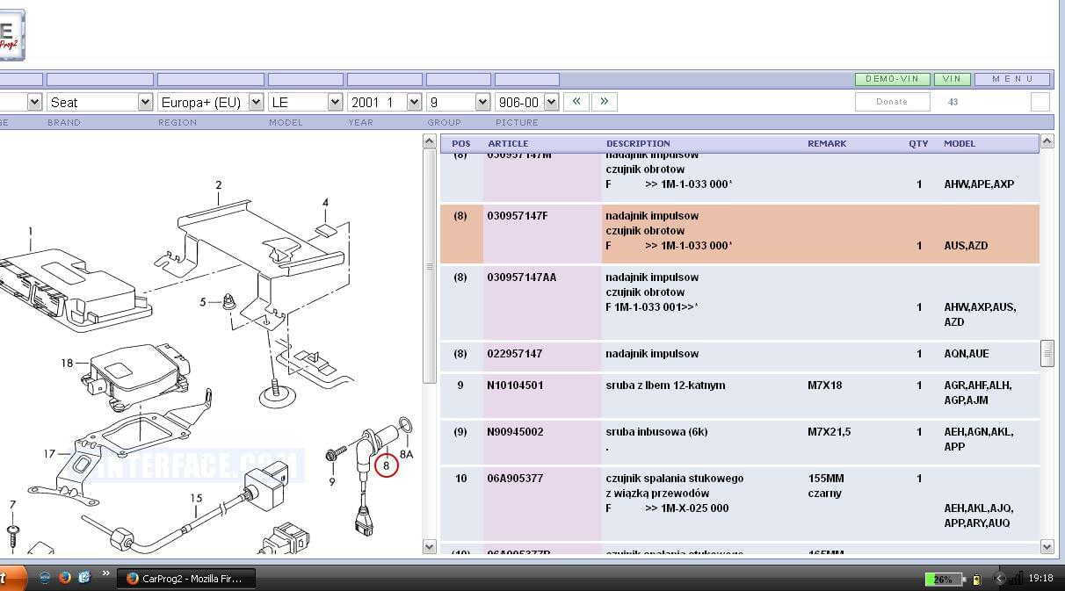The width and height of the screenshot is (1065, 591).
Task: Open the Brand dropdown showing Seat
Action: (x=99, y=102)
